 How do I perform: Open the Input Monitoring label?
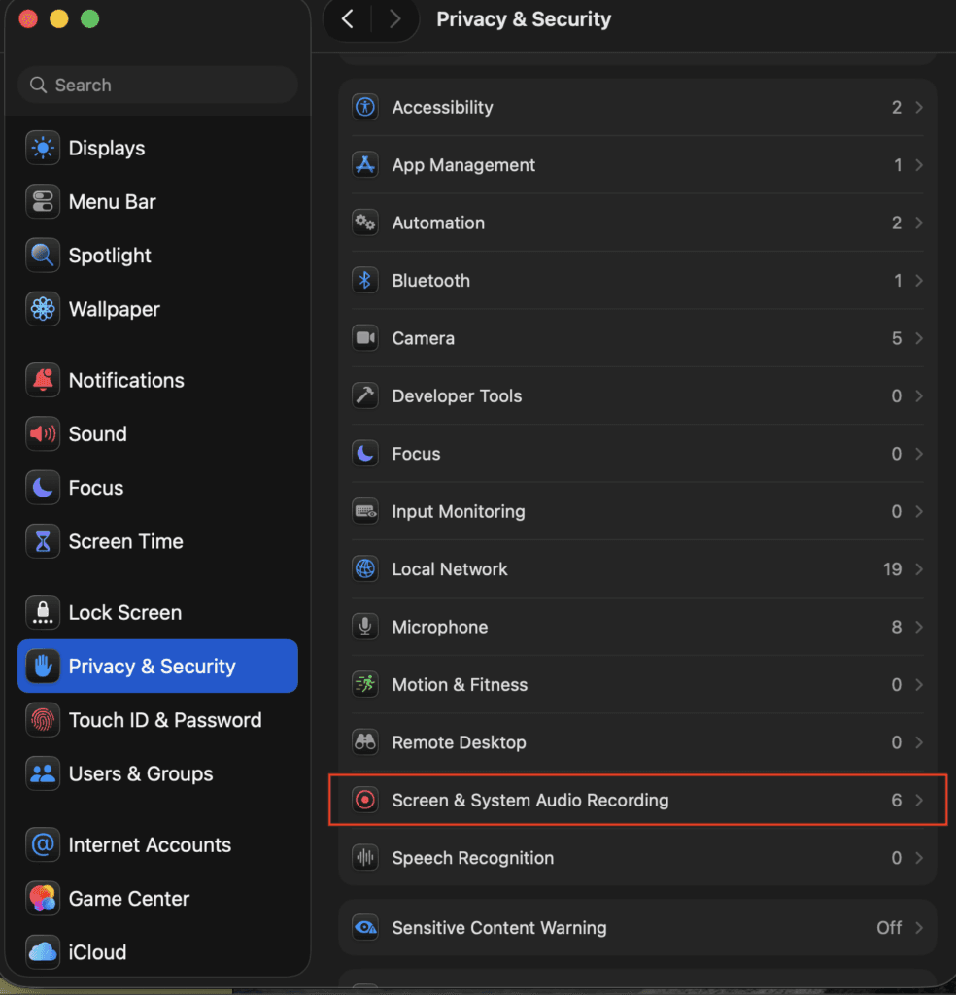pos(458,511)
